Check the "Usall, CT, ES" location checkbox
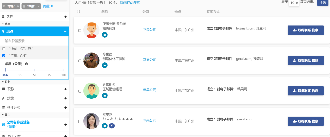The image size is (330, 137). [x=4, y=49]
